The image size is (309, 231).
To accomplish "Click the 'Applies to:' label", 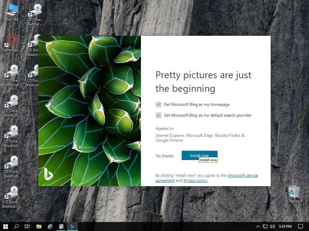I will pos(165,128).
